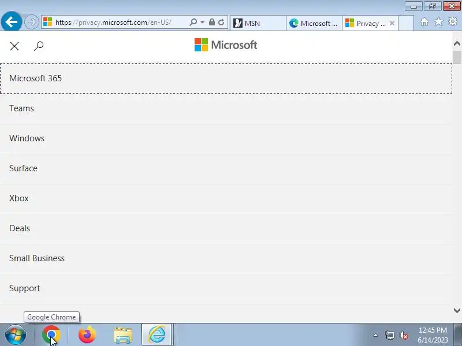
Task: Open the Surface menu entry
Action: (226, 168)
